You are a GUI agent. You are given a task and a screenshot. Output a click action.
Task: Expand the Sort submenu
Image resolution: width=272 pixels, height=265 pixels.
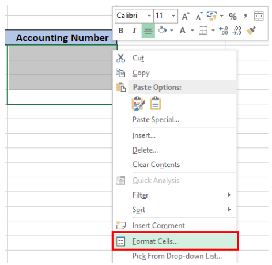click(175, 210)
